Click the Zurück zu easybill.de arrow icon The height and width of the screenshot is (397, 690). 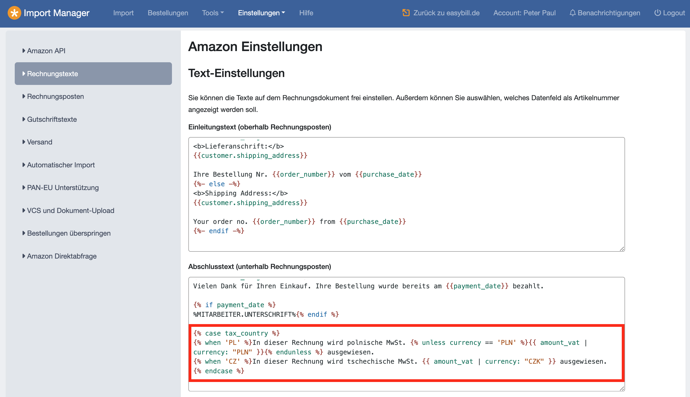tap(406, 13)
